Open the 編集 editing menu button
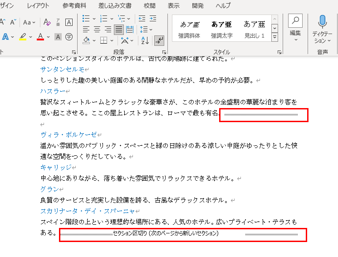 pos(295,27)
